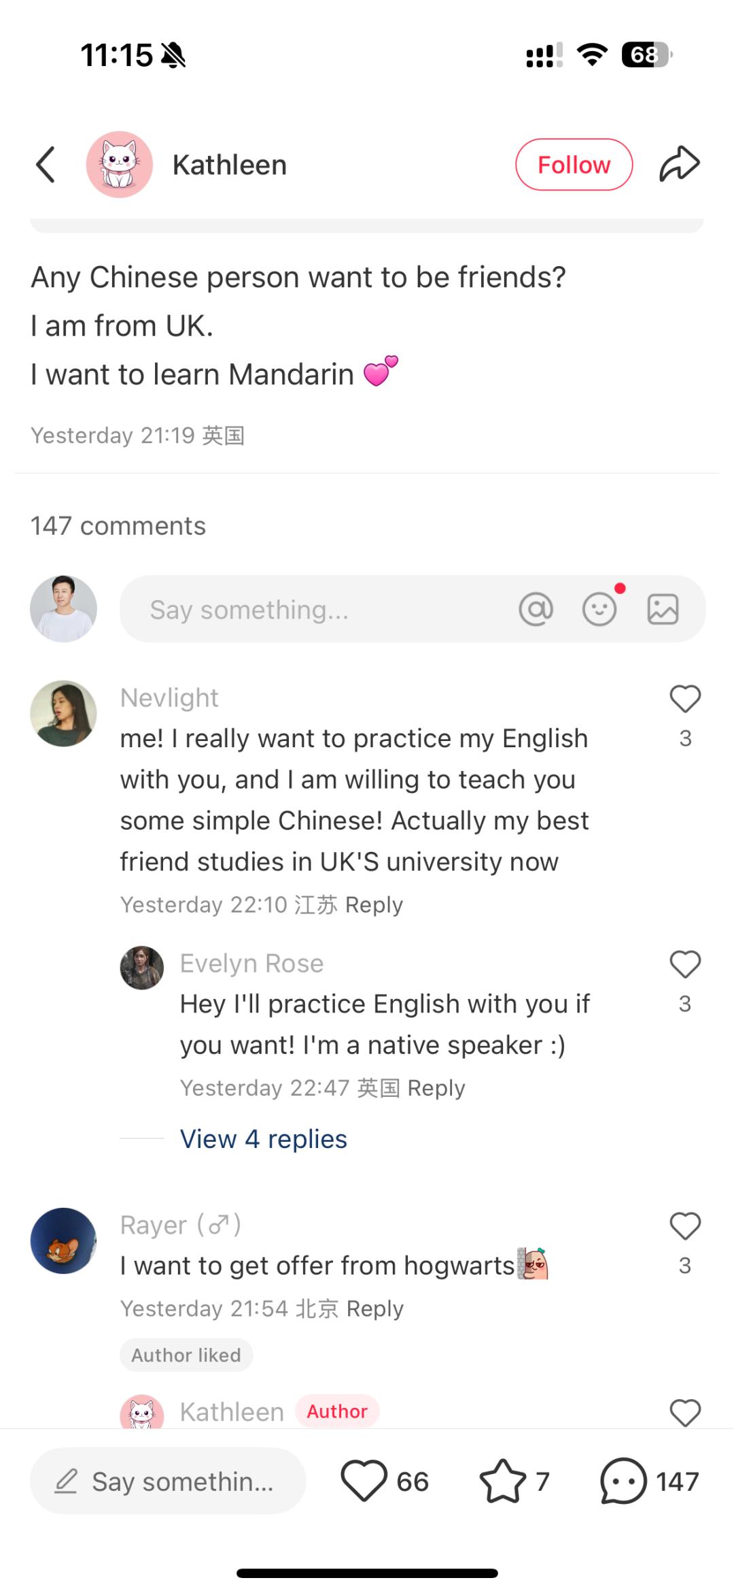Open the emoji picker icon
Screen dimensions: 734x1593
click(x=599, y=609)
